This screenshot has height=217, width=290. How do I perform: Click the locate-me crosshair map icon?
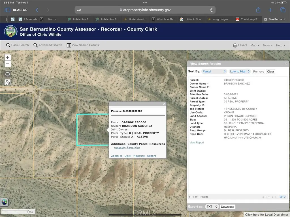pyautogui.click(x=8, y=74)
